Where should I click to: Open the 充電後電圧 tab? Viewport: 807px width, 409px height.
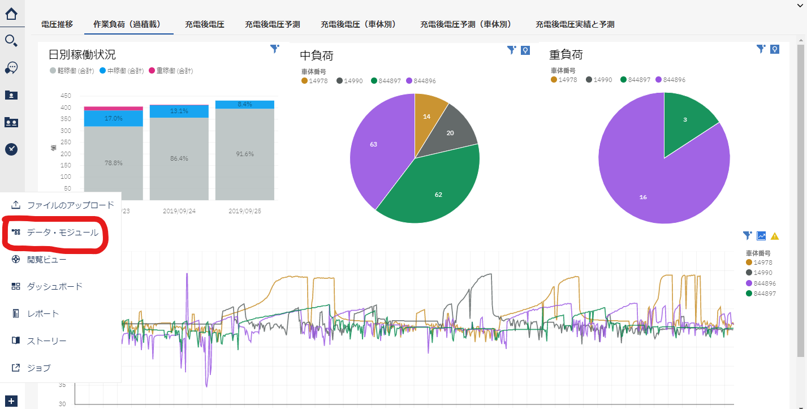tap(205, 24)
